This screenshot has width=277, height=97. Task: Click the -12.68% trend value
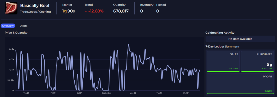[96, 11]
